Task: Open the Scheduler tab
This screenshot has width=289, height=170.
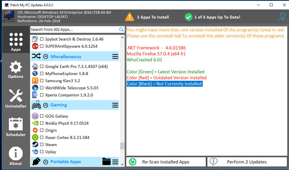Action: (16, 127)
